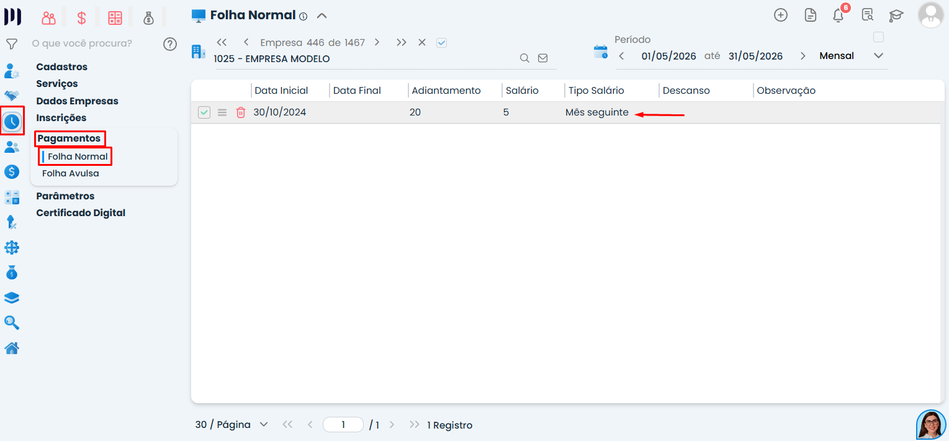949x441 pixels.
Task: Select the clock sidebar icon
Action: click(x=12, y=121)
